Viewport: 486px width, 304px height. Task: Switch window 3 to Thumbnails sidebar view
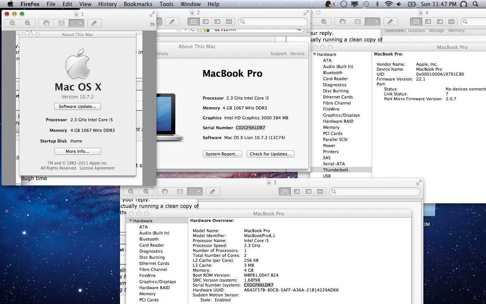coord(297,192)
